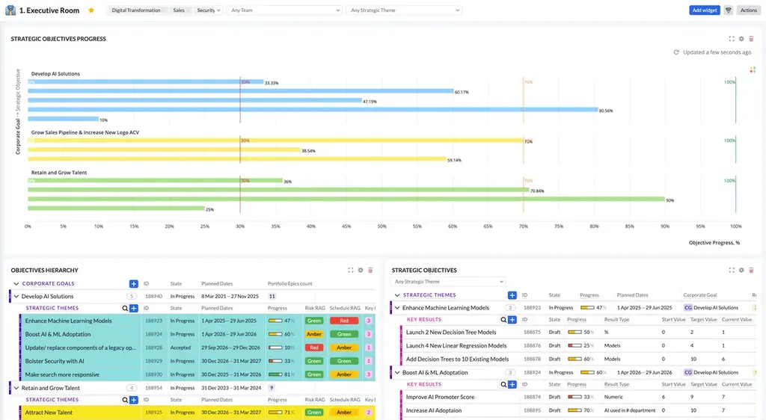
Task: Expand Strategic Objectives Progress widget to fullscreen
Action: pos(731,39)
